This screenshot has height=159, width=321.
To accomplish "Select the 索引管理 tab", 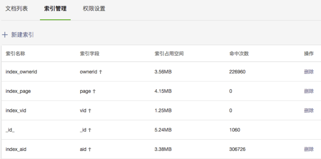I will (x=55, y=9).
